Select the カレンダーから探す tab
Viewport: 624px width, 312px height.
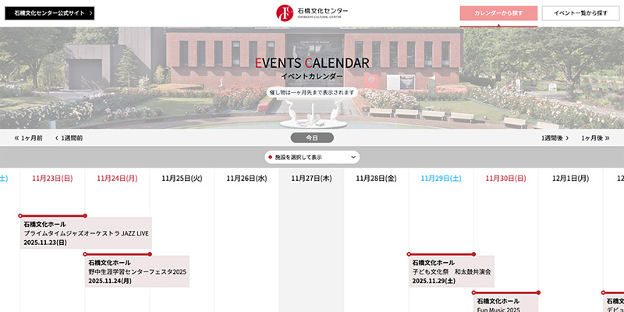point(498,13)
